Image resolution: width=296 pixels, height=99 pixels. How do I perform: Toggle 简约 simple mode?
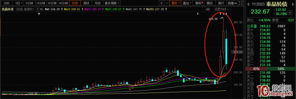coord(221,3)
